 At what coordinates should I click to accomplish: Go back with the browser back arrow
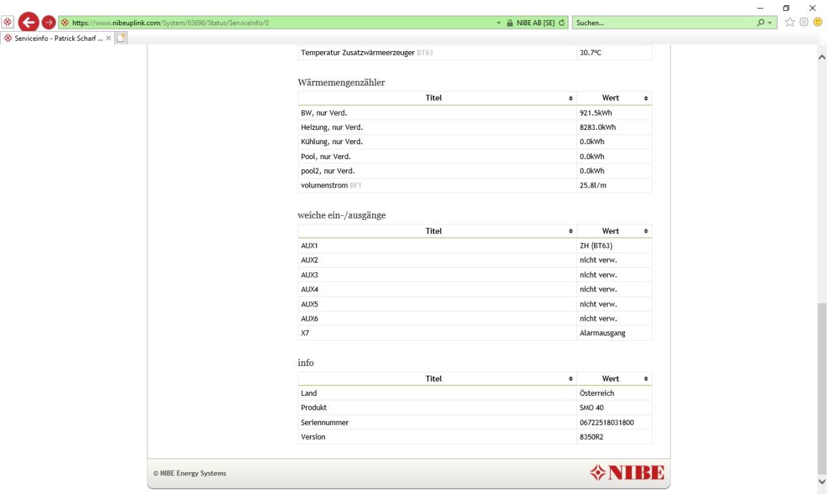[28, 22]
